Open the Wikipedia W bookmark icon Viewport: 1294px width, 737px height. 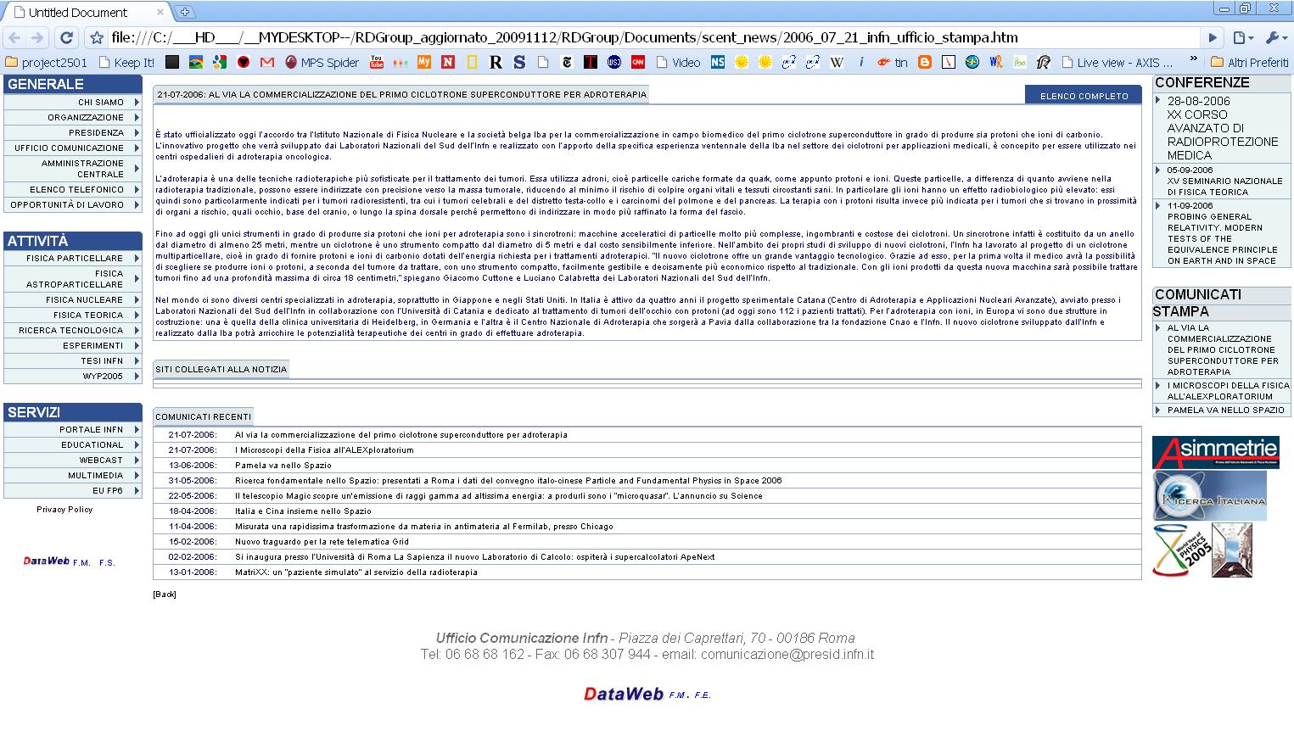tap(837, 62)
